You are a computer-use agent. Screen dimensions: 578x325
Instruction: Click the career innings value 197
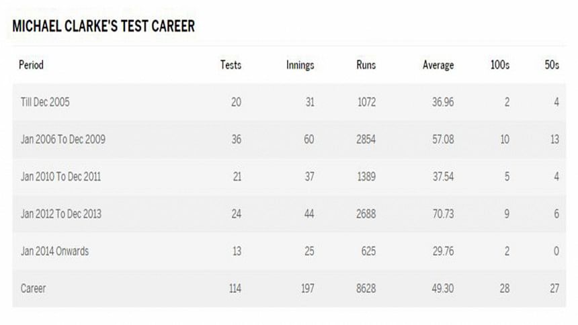pyautogui.click(x=308, y=288)
